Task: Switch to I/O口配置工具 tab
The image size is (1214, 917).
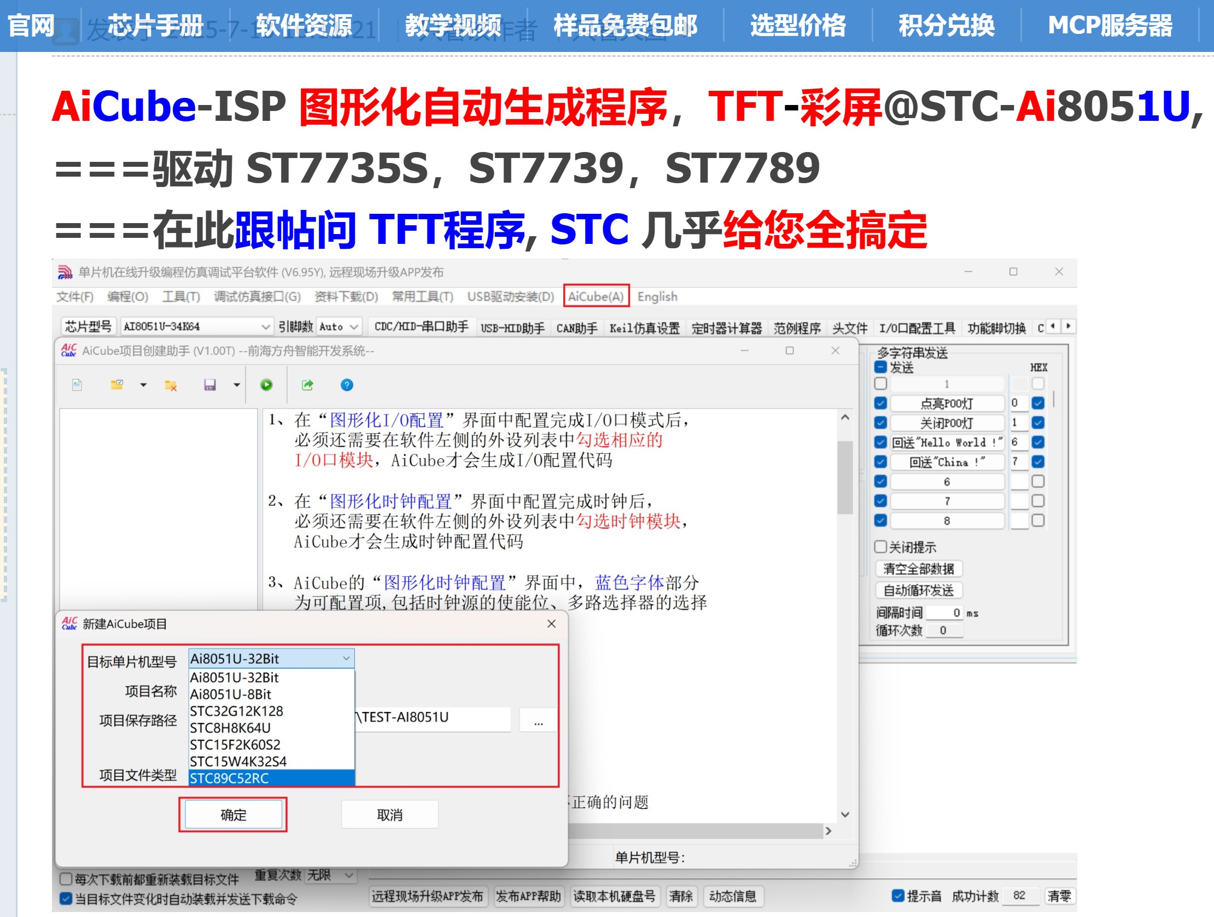Action: [x=917, y=329]
